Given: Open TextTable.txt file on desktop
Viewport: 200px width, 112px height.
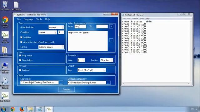Looking at the screenshot, I should pyautogui.click(x=16, y=6).
